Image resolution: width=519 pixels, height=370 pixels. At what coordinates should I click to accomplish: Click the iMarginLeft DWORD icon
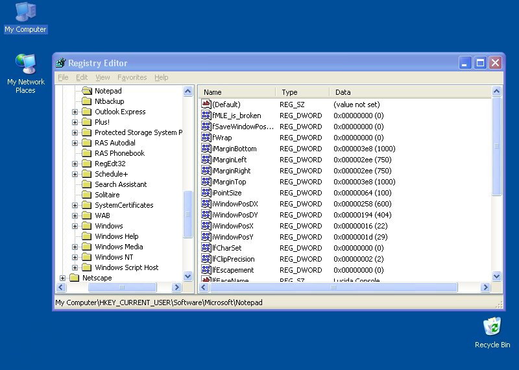coord(206,159)
